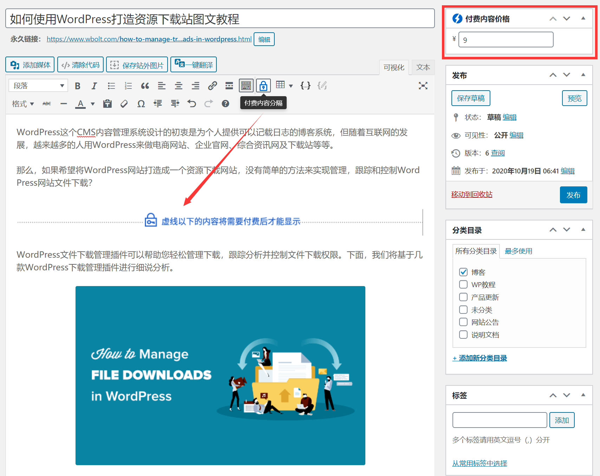This screenshot has height=476, width=600.
Task: Expand the table options dropdown
Action: (291, 85)
